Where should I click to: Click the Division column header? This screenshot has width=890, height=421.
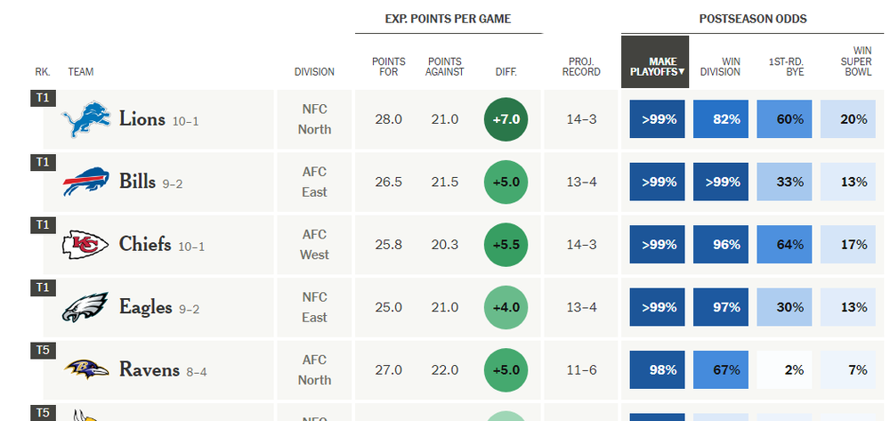coord(314,72)
